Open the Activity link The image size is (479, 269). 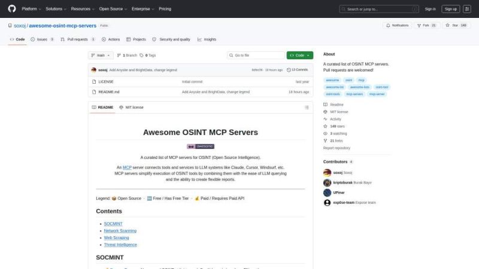click(332, 119)
